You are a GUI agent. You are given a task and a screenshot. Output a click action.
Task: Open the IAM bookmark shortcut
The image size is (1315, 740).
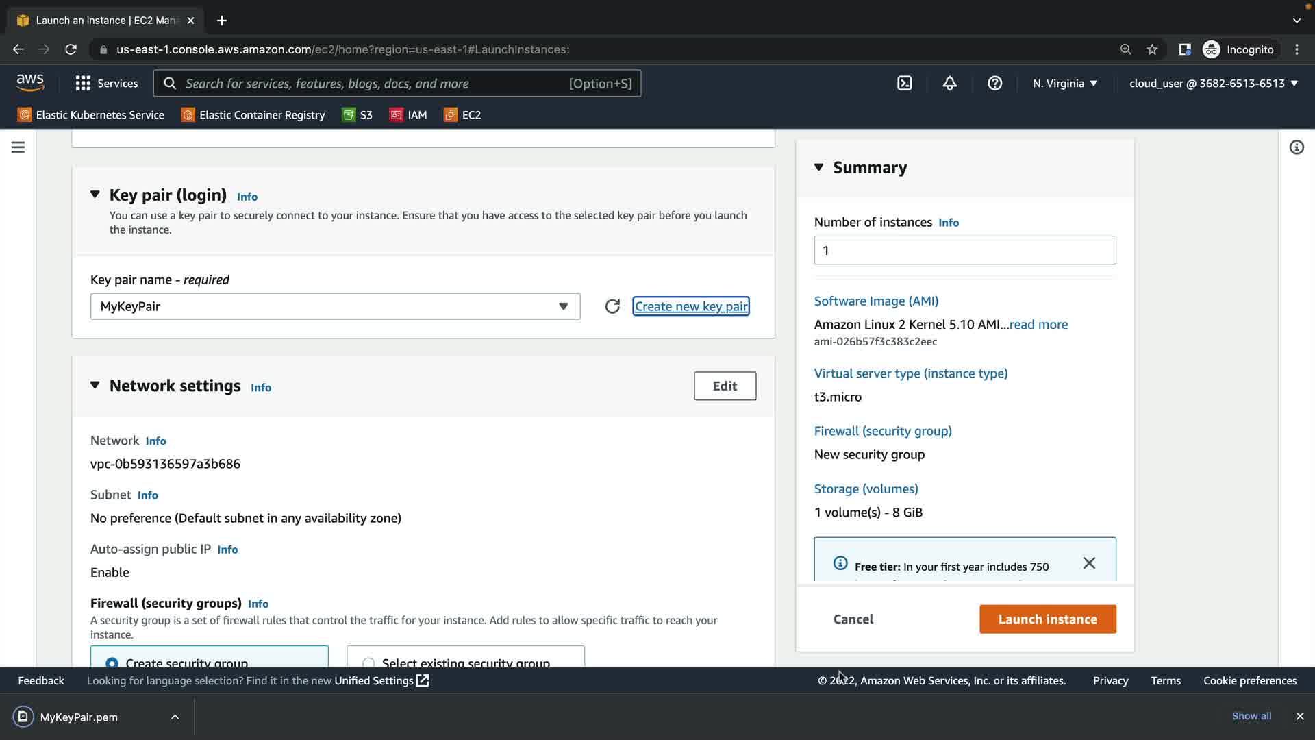(409, 115)
